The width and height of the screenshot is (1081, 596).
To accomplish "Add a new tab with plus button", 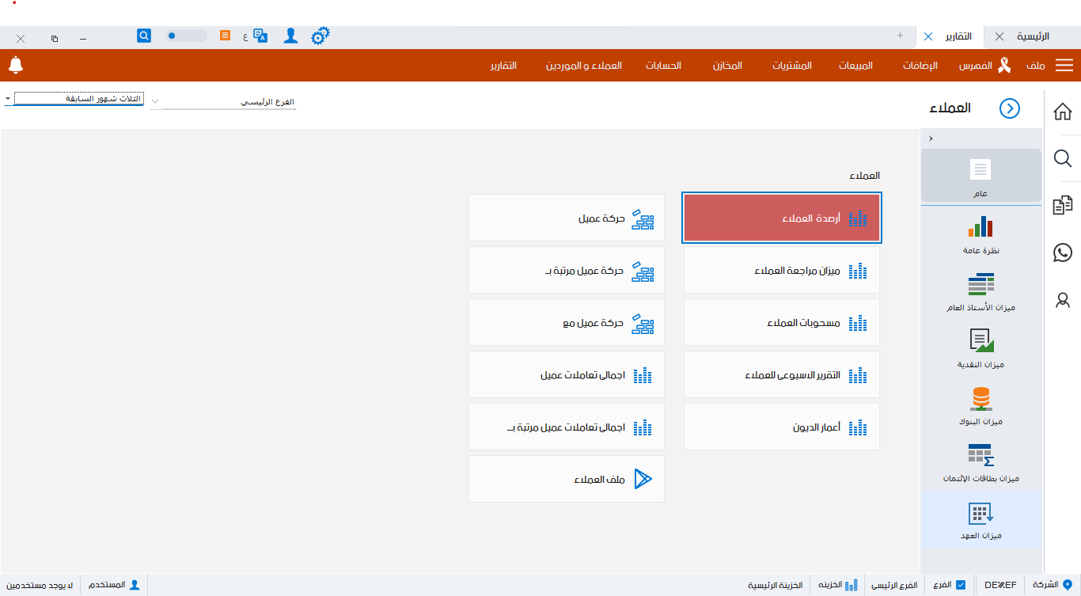I will point(900,36).
